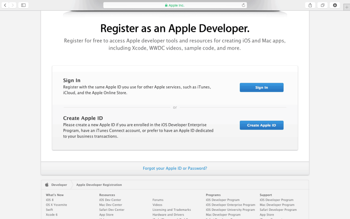Open the OS X Yosemite link

point(56,205)
